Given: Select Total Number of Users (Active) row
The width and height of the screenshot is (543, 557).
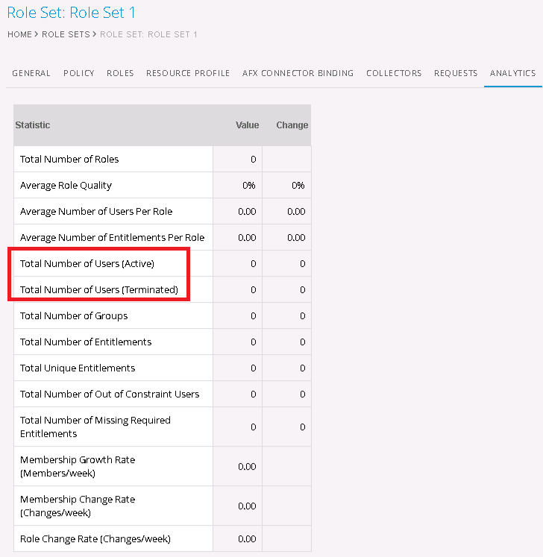Looking at the screenshot, I should 87,263.
